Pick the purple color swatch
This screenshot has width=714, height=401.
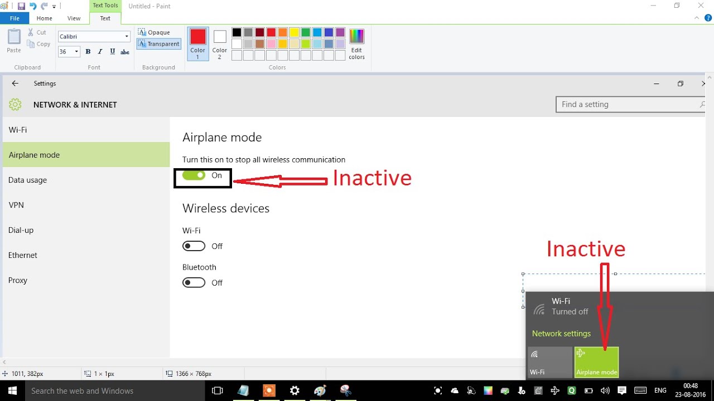[340, 32]
